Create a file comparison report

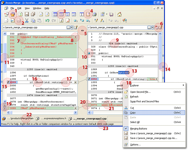coord(88,15)
